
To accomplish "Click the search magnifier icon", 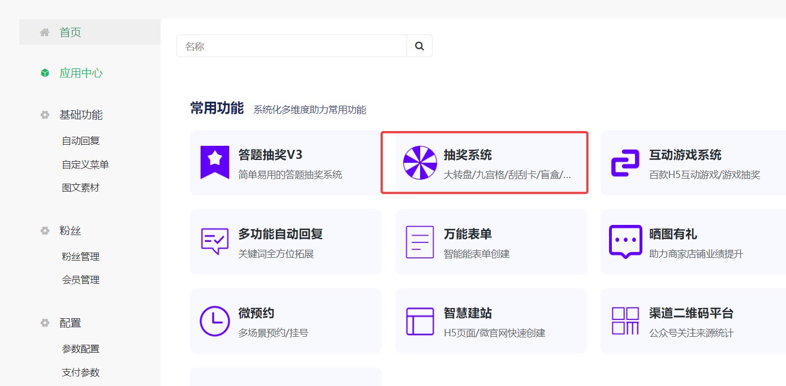I will [420, 46].
